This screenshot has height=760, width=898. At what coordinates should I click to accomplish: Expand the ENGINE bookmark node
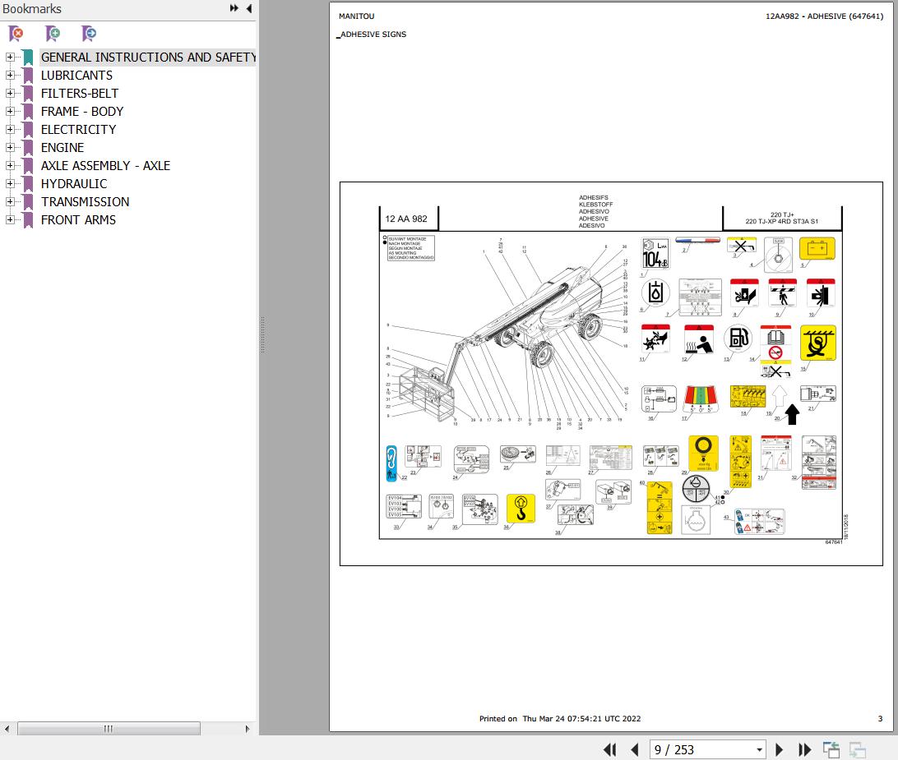coord(10,148)
